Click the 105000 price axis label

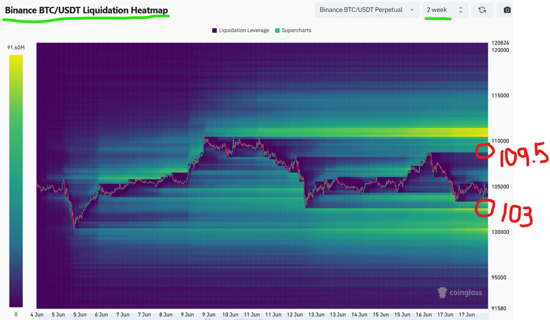(500, 187)
